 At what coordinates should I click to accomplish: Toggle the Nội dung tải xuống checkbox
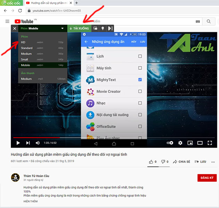[x=140, y=115]
